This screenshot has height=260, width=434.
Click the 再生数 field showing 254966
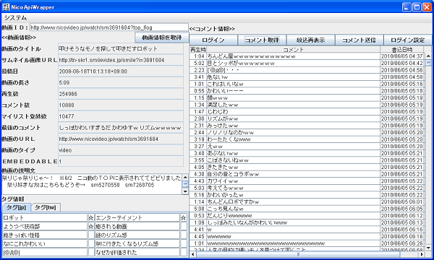pyautogui.click(x=121, y=94)
